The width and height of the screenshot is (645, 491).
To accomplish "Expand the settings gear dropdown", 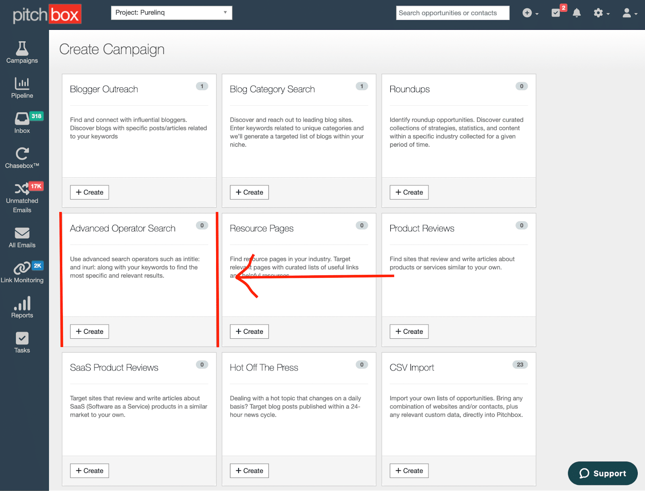I will tap(601, 13).
